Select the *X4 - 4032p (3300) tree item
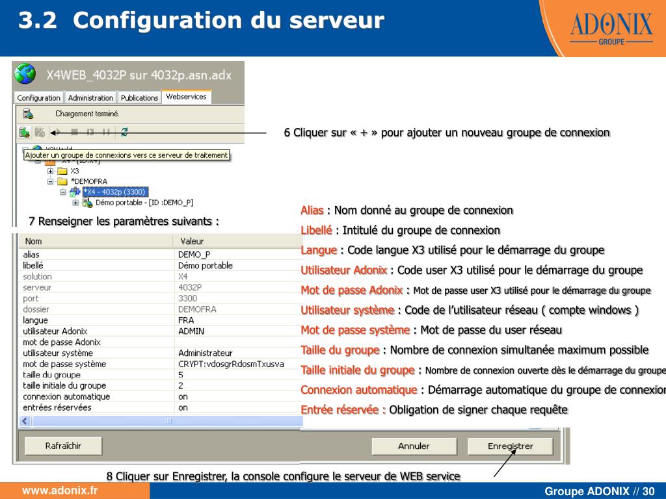Viewport: 666px width, 499px height. (115, 192)
